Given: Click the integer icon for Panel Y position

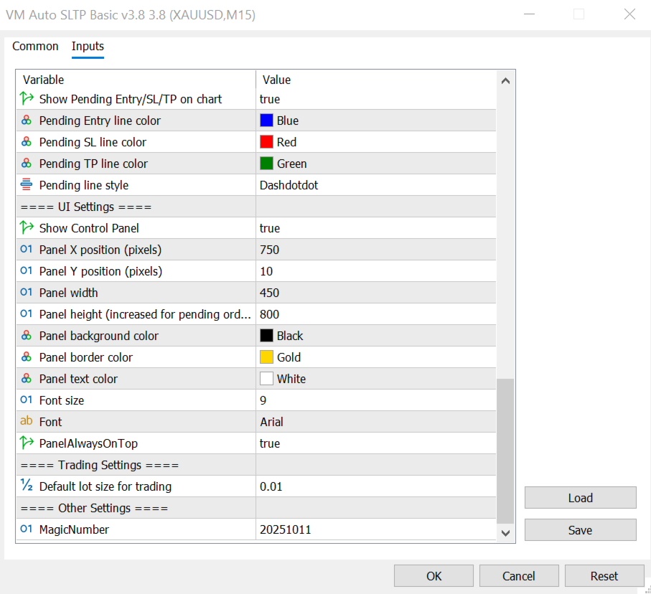Looking at the screenshot, I should pos(26,271).
